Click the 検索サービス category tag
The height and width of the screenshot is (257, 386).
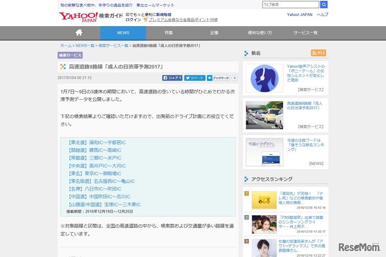click(70, 55)
